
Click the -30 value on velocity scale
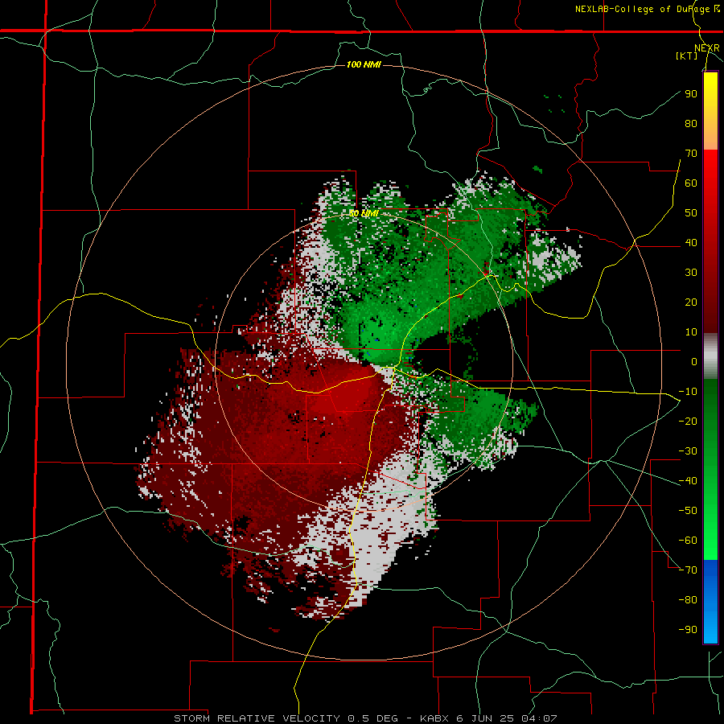[x=688, y=451]
